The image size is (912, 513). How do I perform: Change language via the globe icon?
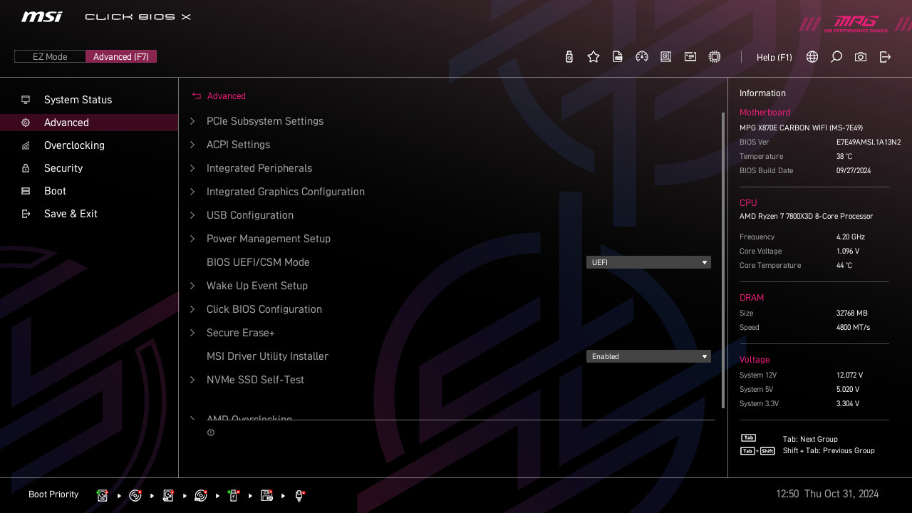(x=812, y=57)
